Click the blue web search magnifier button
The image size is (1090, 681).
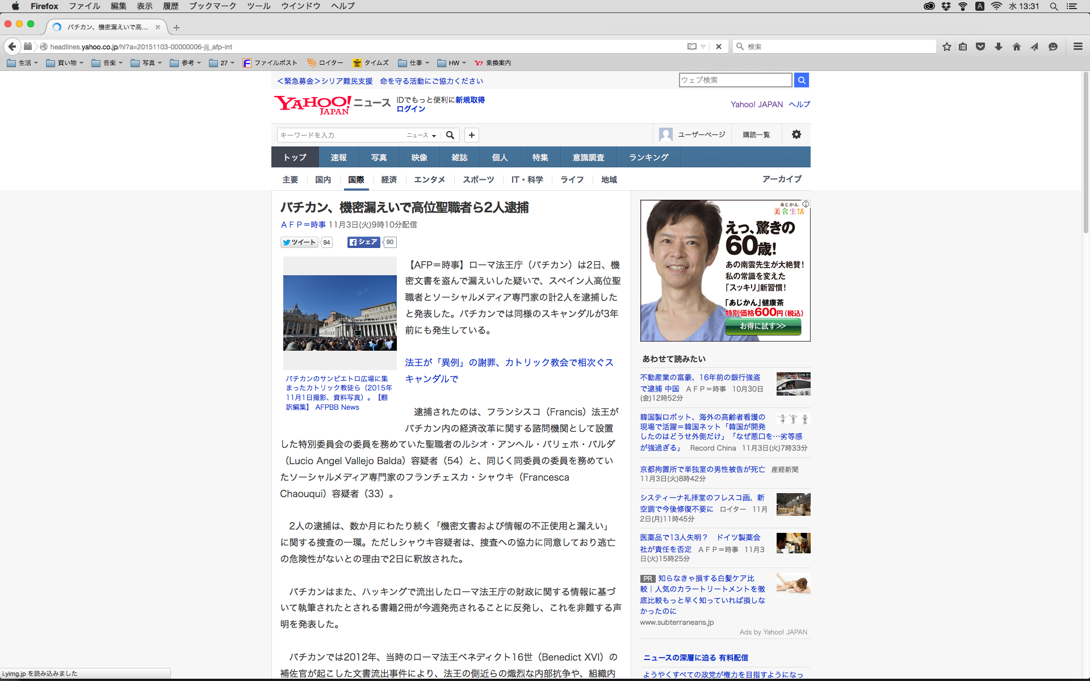(x=801, y=80)
